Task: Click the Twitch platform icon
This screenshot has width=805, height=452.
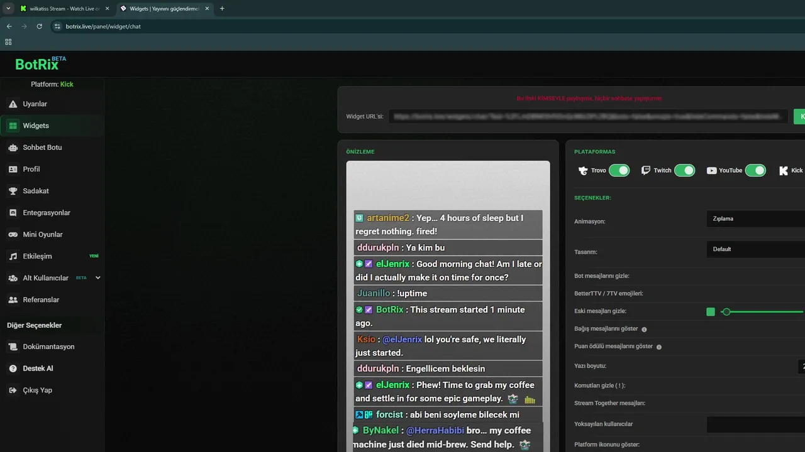Action: point(646,170)
